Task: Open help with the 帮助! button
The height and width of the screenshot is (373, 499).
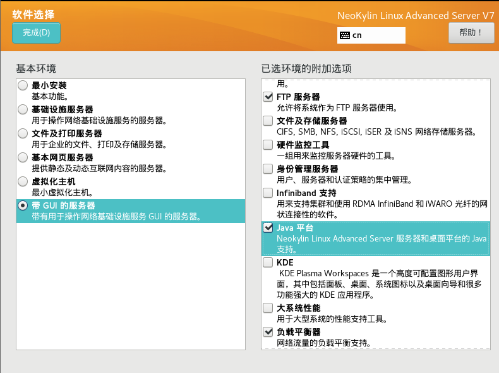Action: click(x=471, y=32)
